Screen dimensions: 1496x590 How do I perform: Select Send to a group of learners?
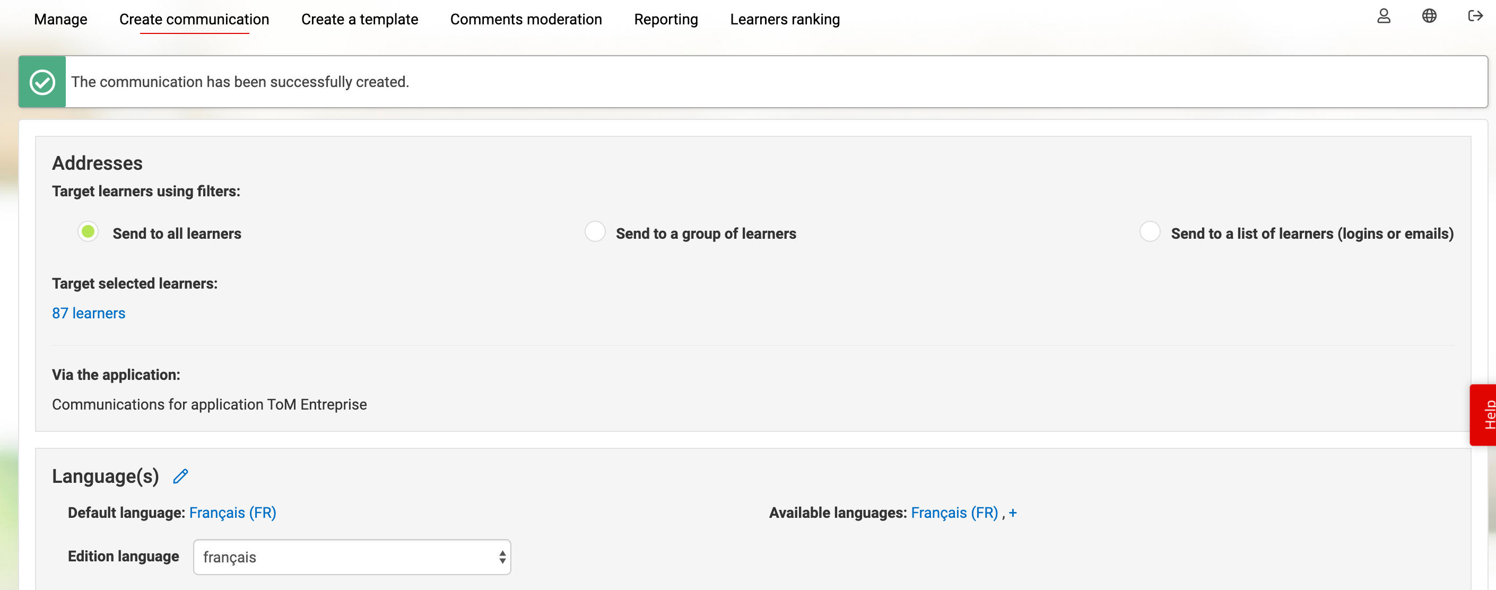click(595, 232)
